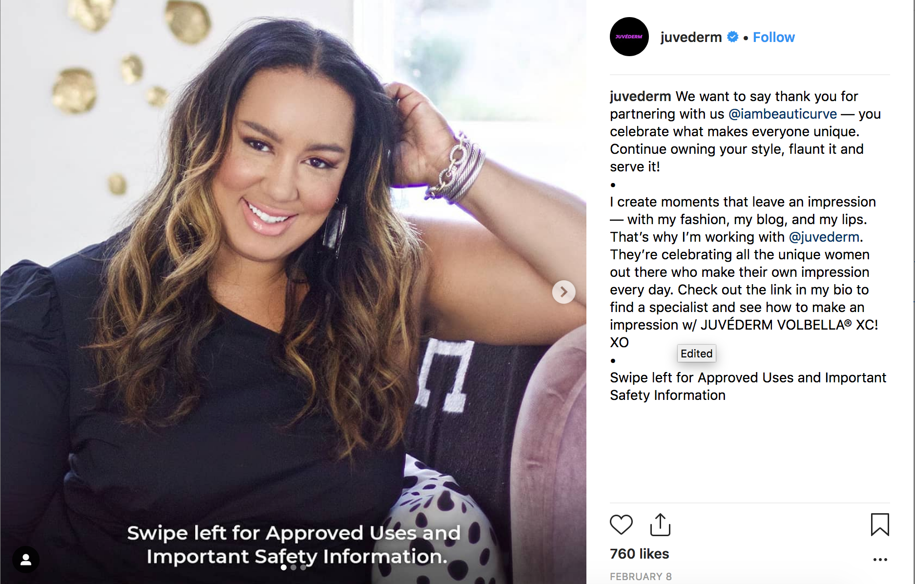Visit @iambeauticurve mentioned profile
This screenshot has width=915, height=584.
(x=783, y=114)
